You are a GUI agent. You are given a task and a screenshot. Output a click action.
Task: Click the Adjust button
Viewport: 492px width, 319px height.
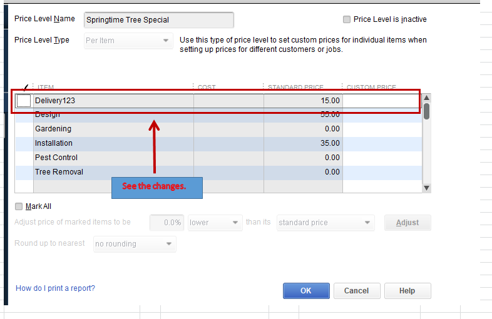(407, 223)
